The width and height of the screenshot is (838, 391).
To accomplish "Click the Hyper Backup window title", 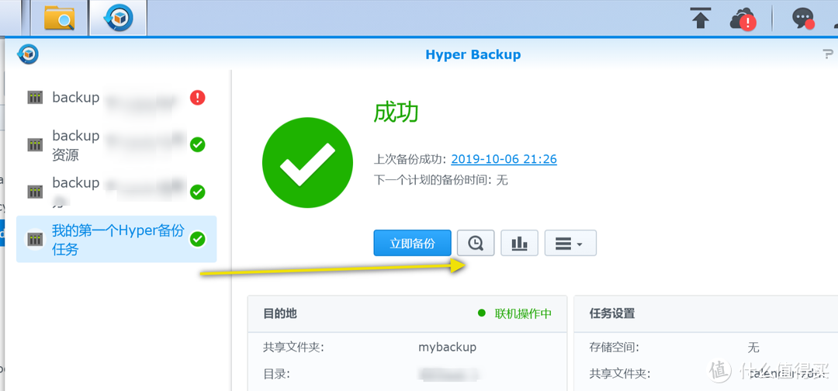I will (x=473, y=54).
